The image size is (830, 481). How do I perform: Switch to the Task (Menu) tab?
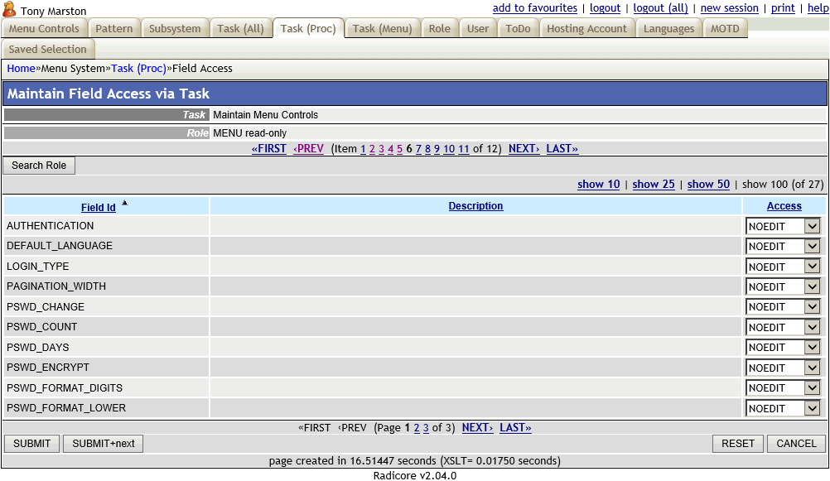pos(382,27)
